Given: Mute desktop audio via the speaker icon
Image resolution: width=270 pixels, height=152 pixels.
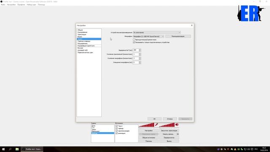Looking at the screenshot, I should pyautogui.click(x=177, y=125).
